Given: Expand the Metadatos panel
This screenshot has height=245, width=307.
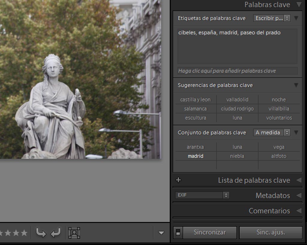Looking at the screenshot, I should coord(299,195).
